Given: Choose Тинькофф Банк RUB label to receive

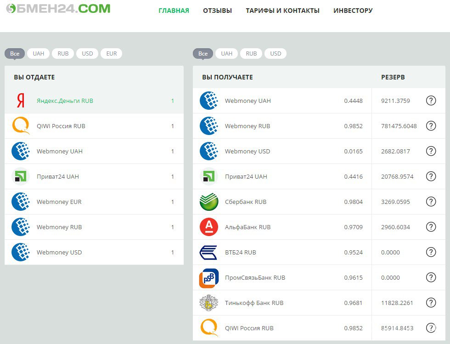Looking at the screenshot, I should pyautogui.click(x=254, y=303).
